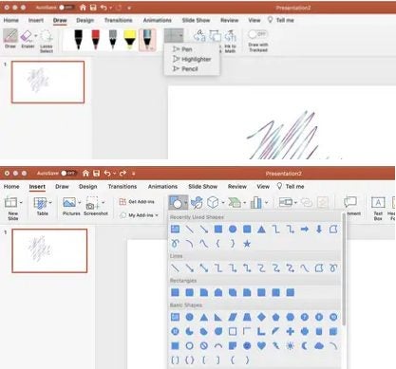
Task: Click the Icons button in Insert ribbon
Action: coord(197,202)
